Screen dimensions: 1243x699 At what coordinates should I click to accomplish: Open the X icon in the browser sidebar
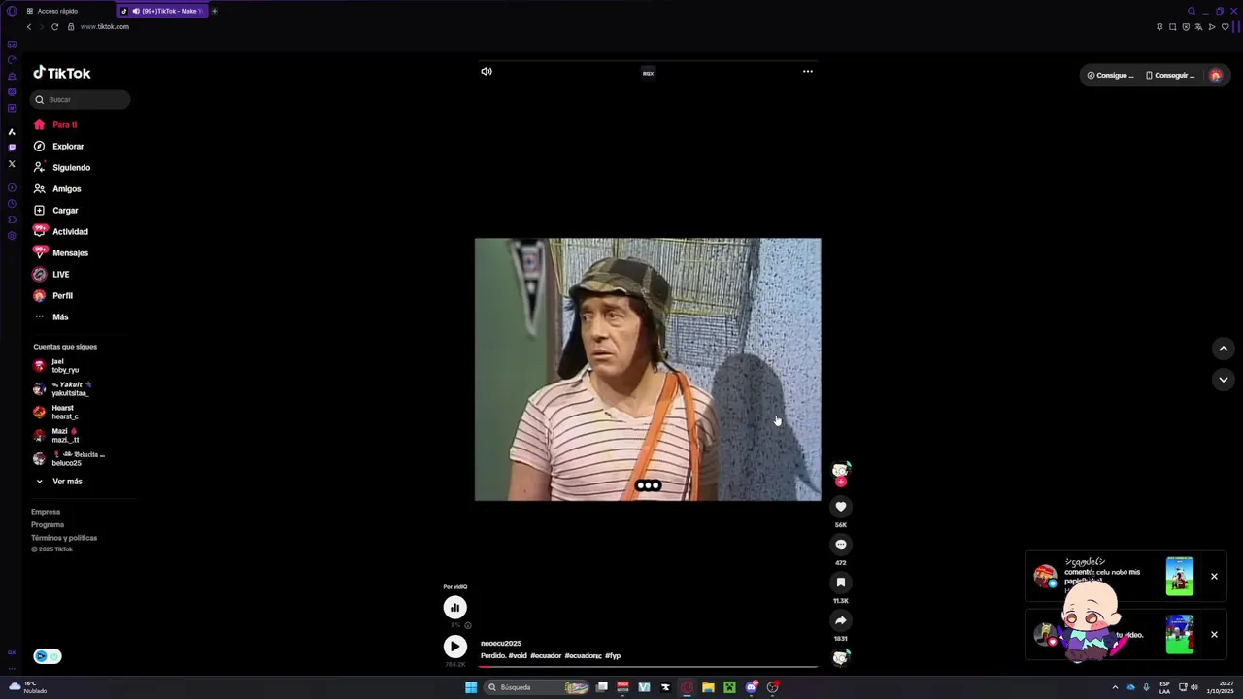(x=12, y=164)
